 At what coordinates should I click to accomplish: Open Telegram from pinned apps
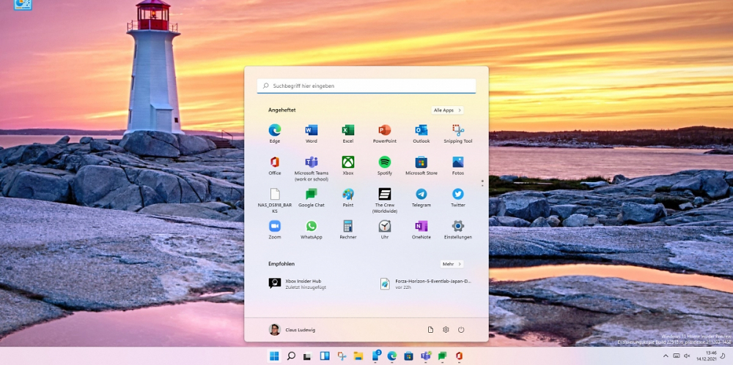421,198
